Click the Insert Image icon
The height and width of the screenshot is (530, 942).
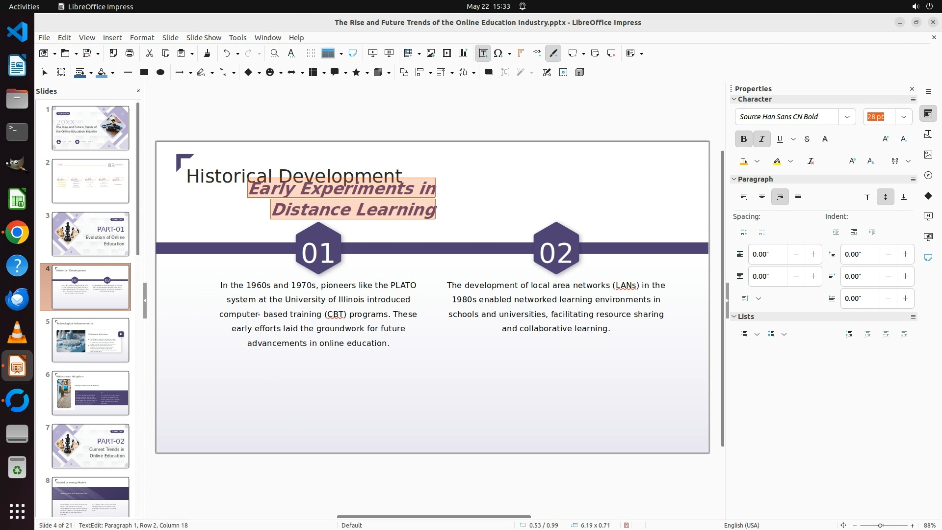[x=430, y=53]
